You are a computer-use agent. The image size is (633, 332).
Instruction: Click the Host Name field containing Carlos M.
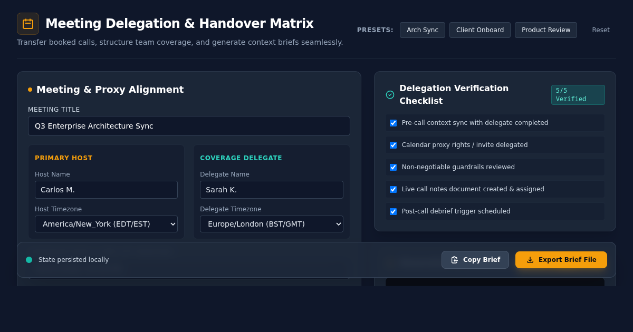tap(106, 190)
